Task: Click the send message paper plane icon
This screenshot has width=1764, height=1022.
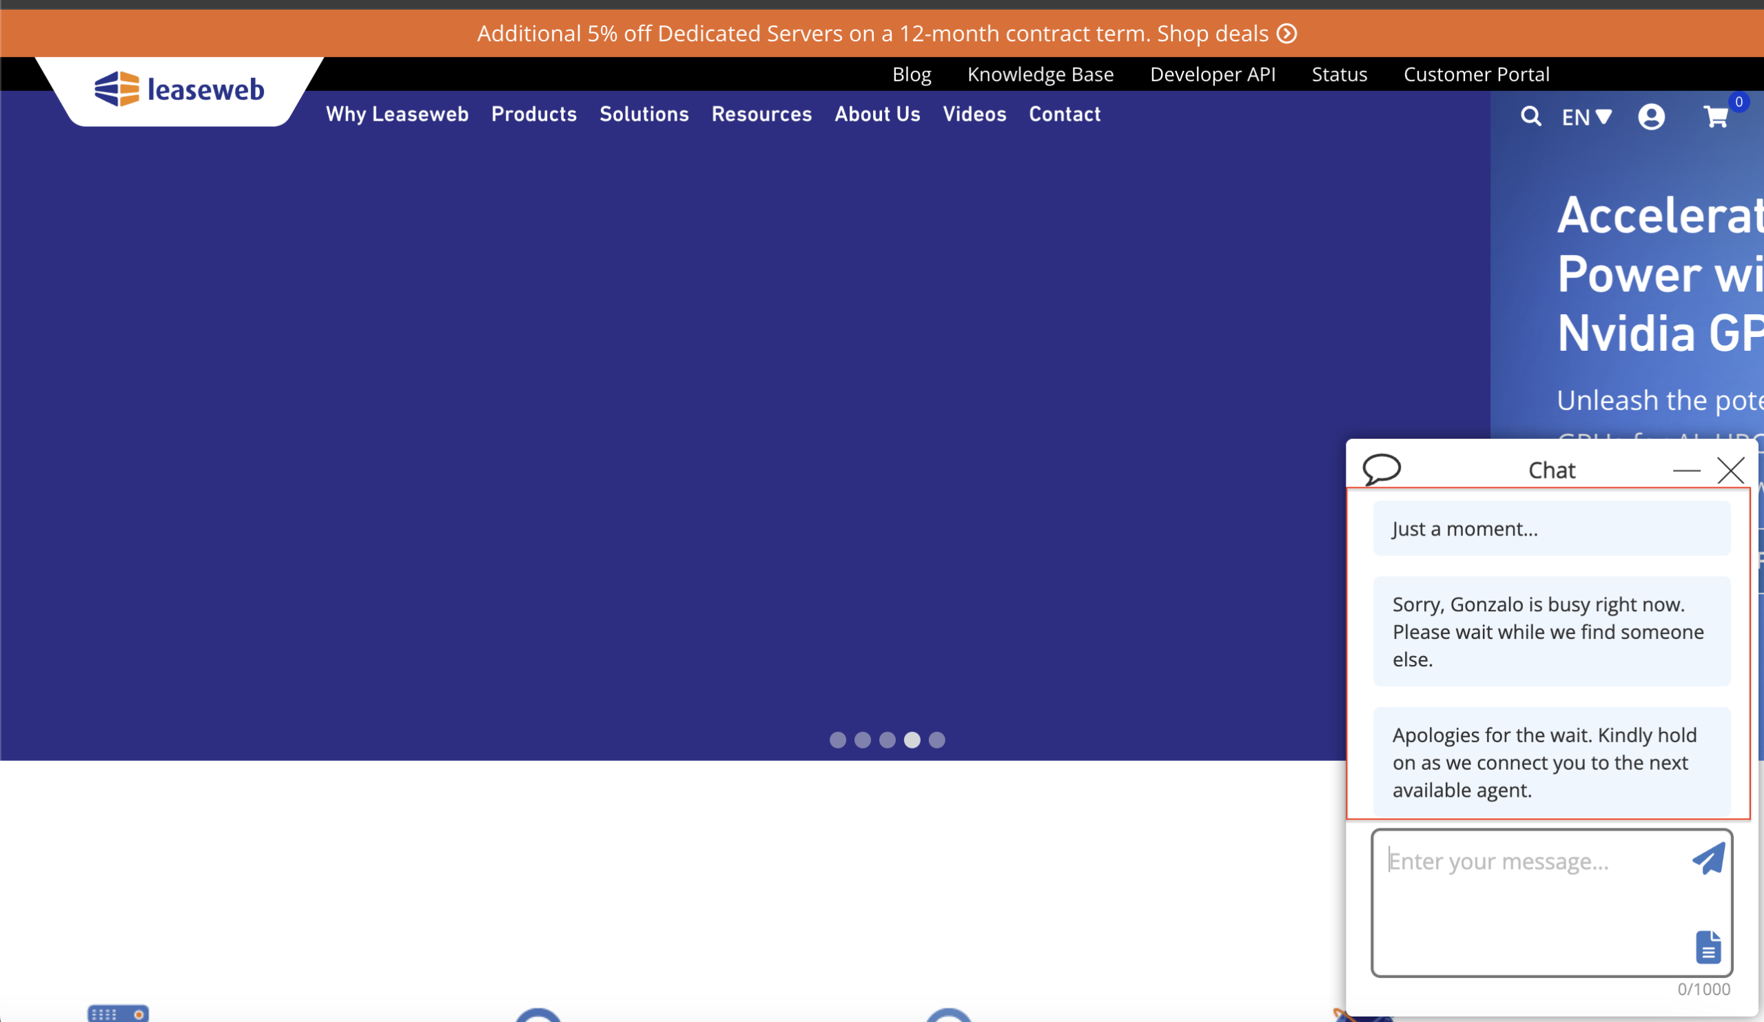Action: coord(1708,859)
